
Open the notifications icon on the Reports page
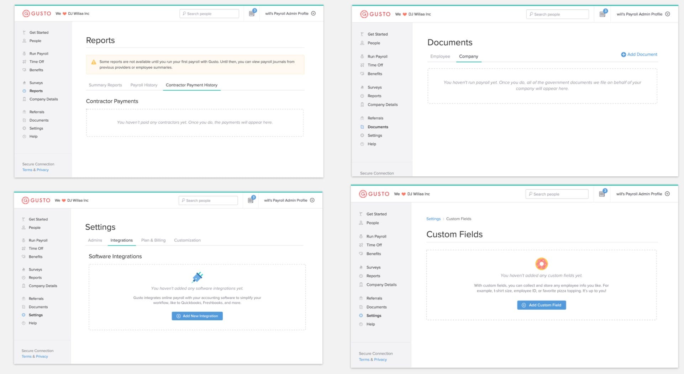tap(252, 13)
